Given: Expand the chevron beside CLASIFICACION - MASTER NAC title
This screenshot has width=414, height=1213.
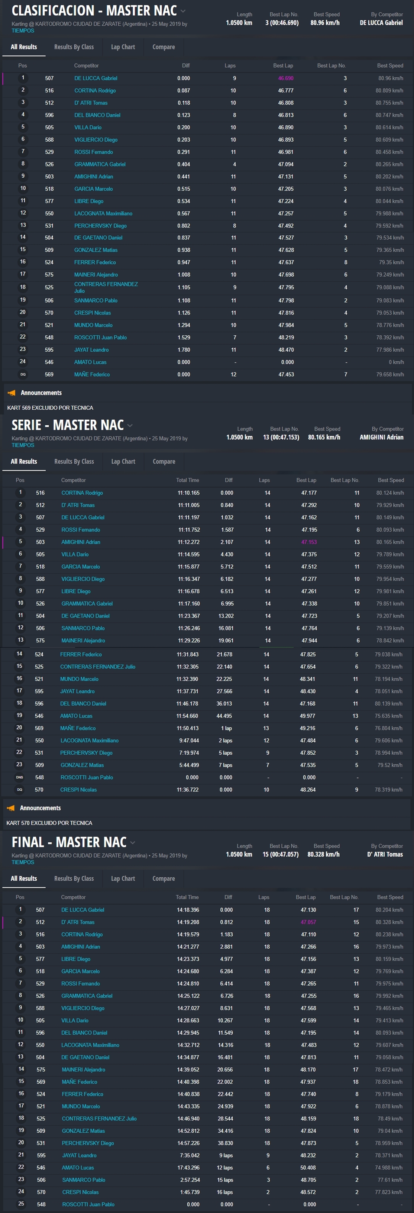Looking at the screenshot, I should pos(183,11).
